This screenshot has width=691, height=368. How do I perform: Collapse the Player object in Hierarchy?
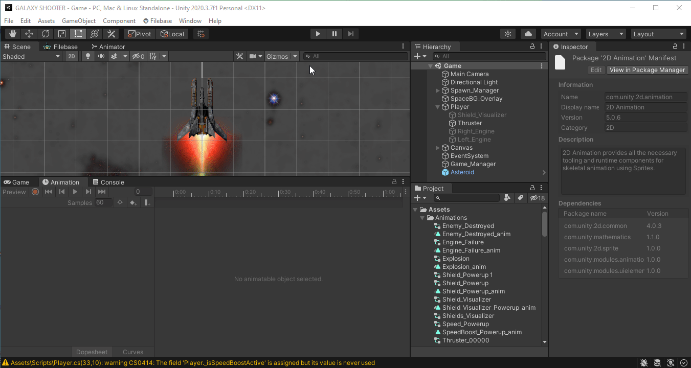click(438, 107)
